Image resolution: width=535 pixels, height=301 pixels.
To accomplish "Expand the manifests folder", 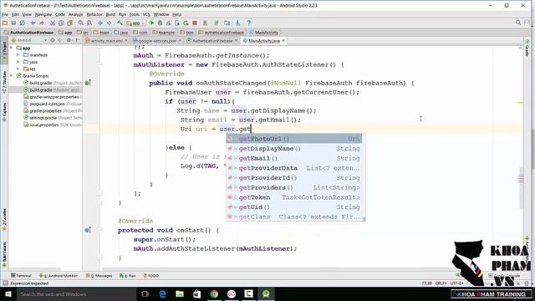I will click(x=18, y=55).
